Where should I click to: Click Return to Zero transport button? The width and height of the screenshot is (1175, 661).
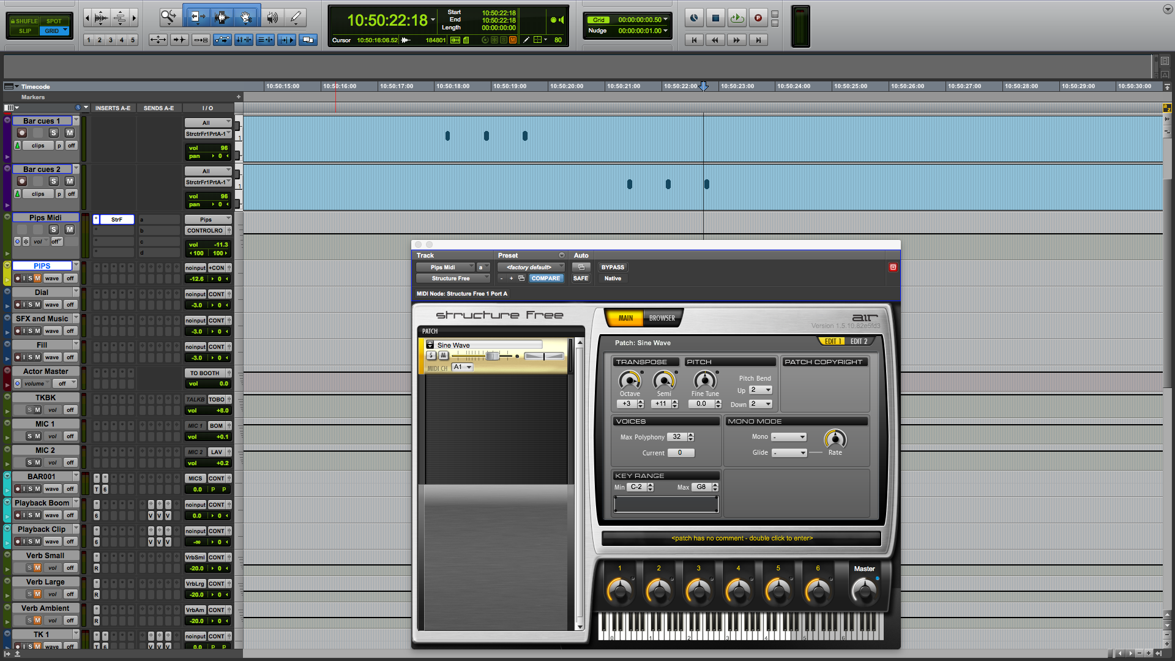coord(694,40)
